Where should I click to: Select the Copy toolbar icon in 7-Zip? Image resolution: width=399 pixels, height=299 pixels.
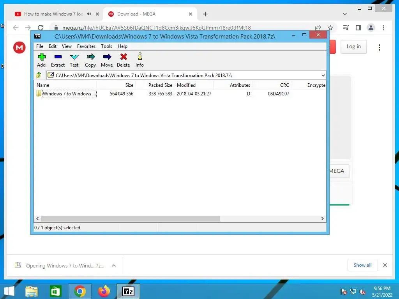[90, 60]
